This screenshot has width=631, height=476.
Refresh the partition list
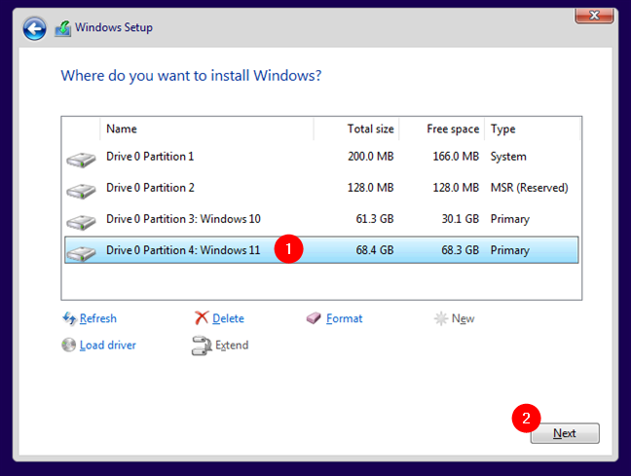97,318
